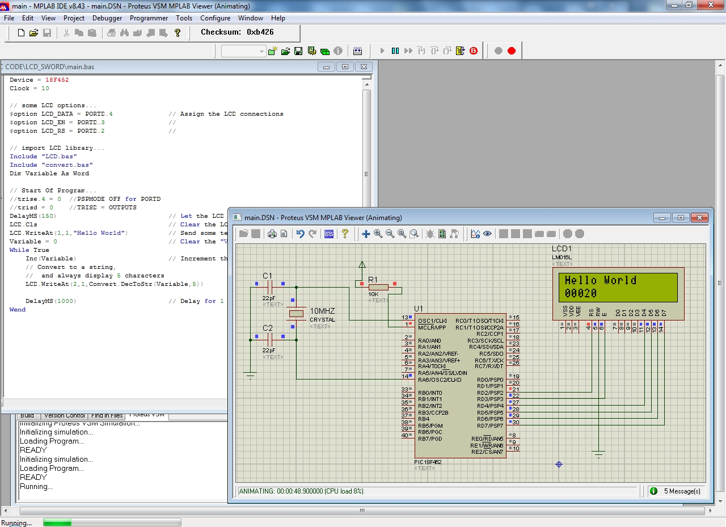The image size is (726, 527).
Task: Open the View menu
Action: pyautogui.click(x=48, y=18)
